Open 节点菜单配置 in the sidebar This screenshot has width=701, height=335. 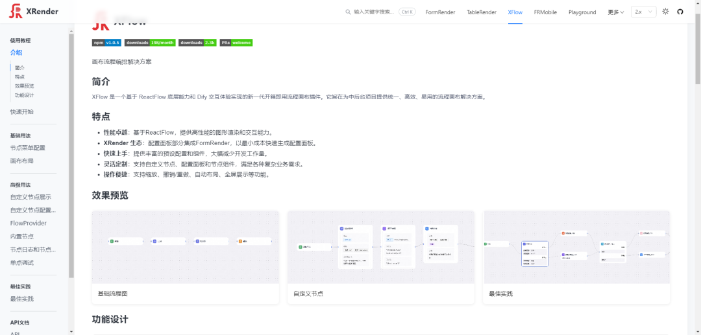[28, 148]
